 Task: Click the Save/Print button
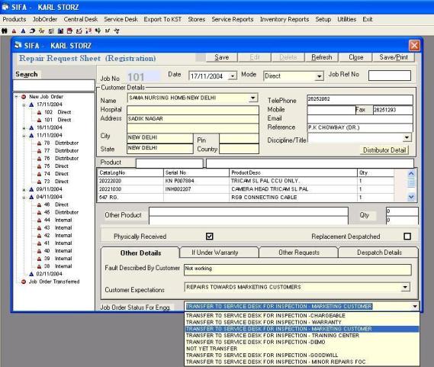[394, 57]
